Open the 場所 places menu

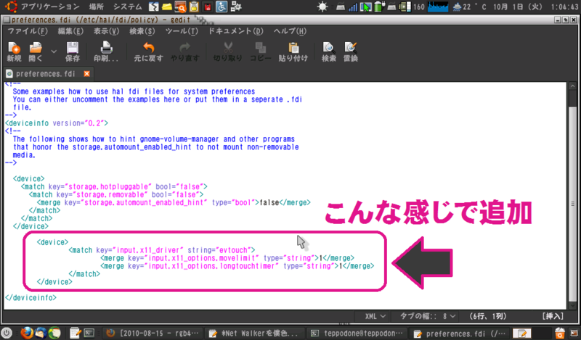[97, 7]
